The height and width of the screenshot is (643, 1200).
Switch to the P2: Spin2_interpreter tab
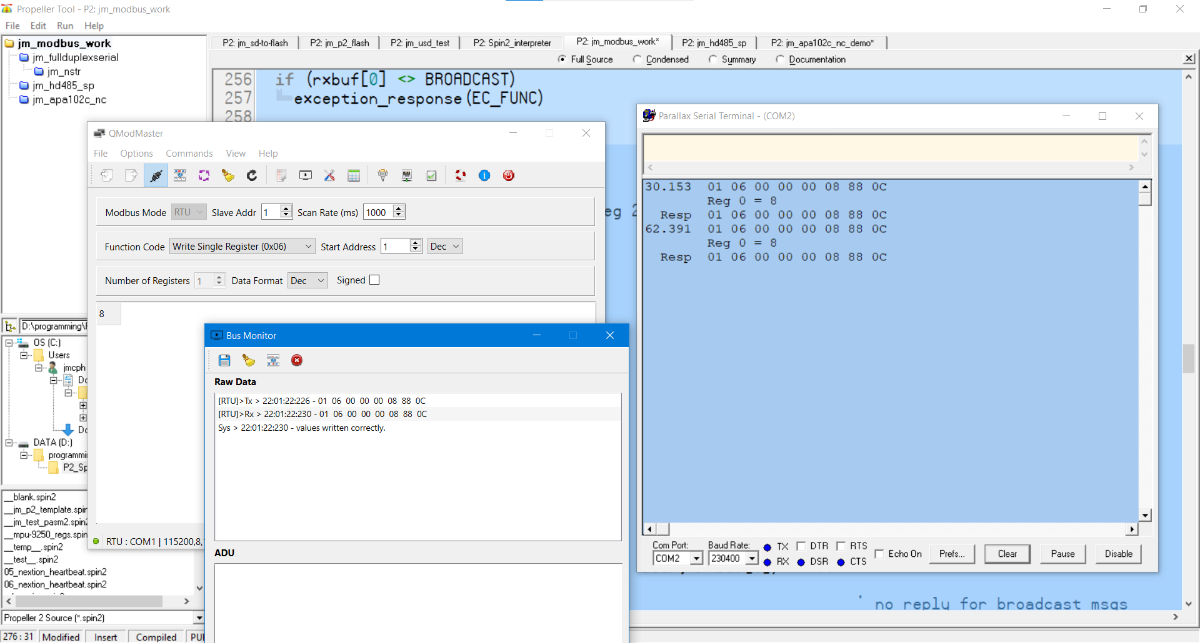512,43
